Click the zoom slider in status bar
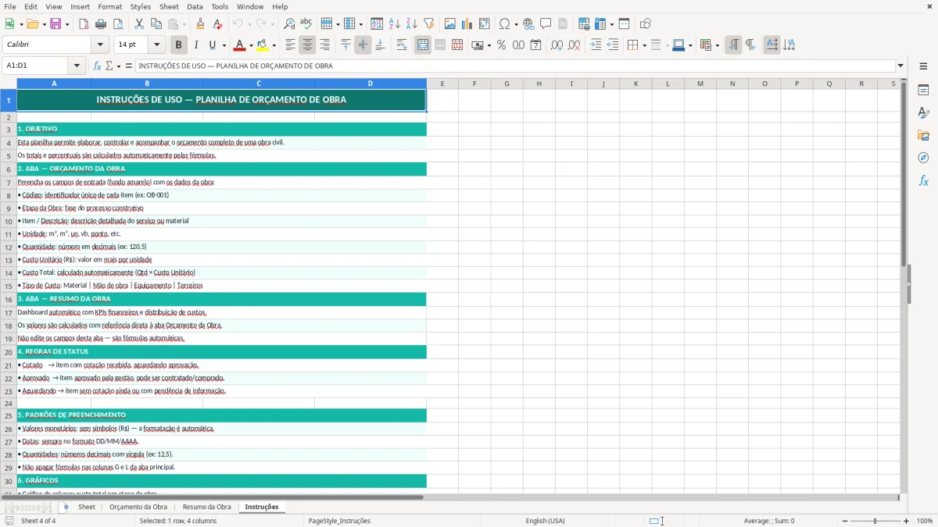938x527 pixels. (875, 521)
